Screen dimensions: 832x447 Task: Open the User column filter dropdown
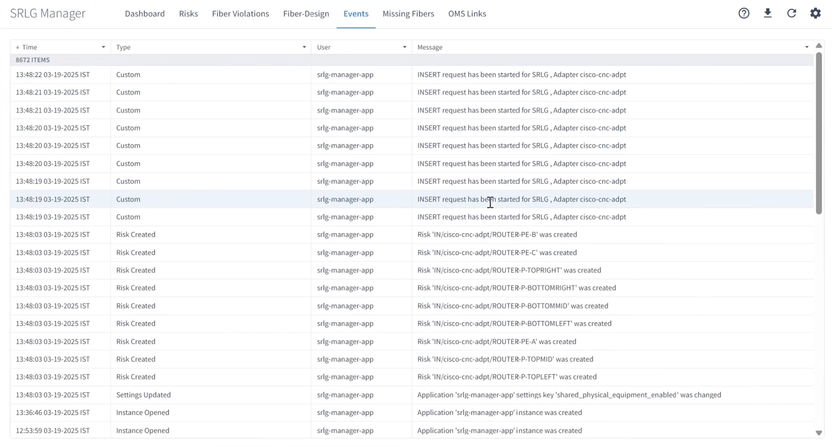pos(404,47)
